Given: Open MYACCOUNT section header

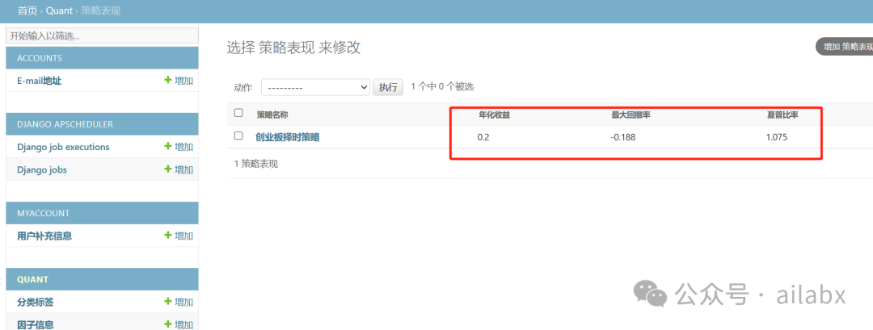Looking at the screenshot, I should (x=44, y=213).
